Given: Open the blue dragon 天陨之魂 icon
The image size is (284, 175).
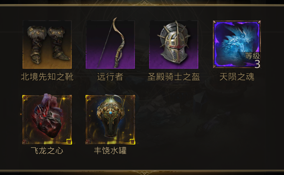Looking at the screenshot, I should [x=237, y=45].
